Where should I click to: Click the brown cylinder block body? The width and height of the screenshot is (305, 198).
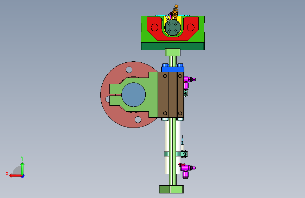click(173, 95)
